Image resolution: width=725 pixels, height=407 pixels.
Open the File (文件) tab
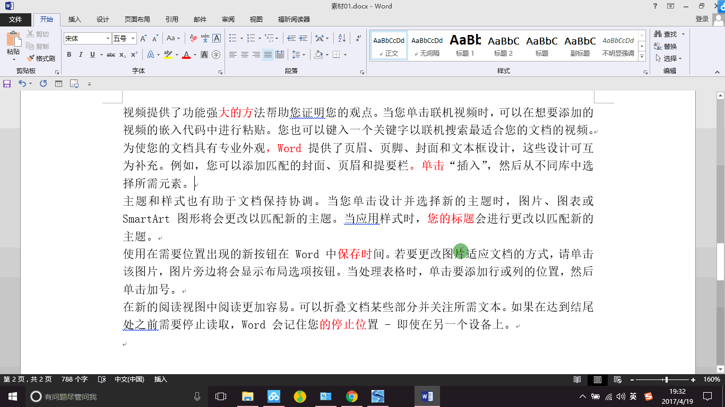[x=15, y=20]
